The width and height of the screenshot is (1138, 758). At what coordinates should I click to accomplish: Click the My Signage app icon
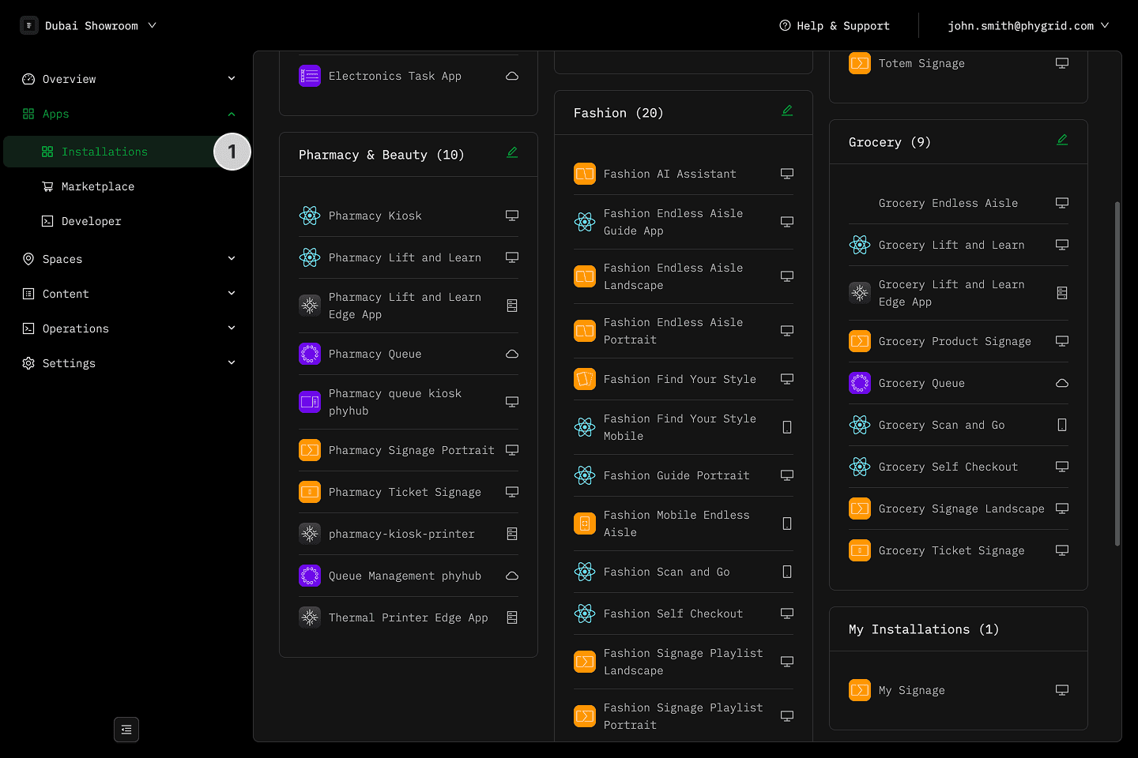point(860,690)
